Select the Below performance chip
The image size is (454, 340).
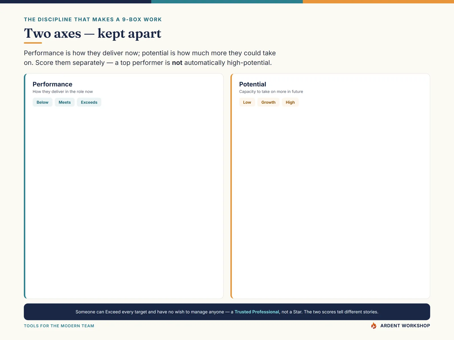43,102
